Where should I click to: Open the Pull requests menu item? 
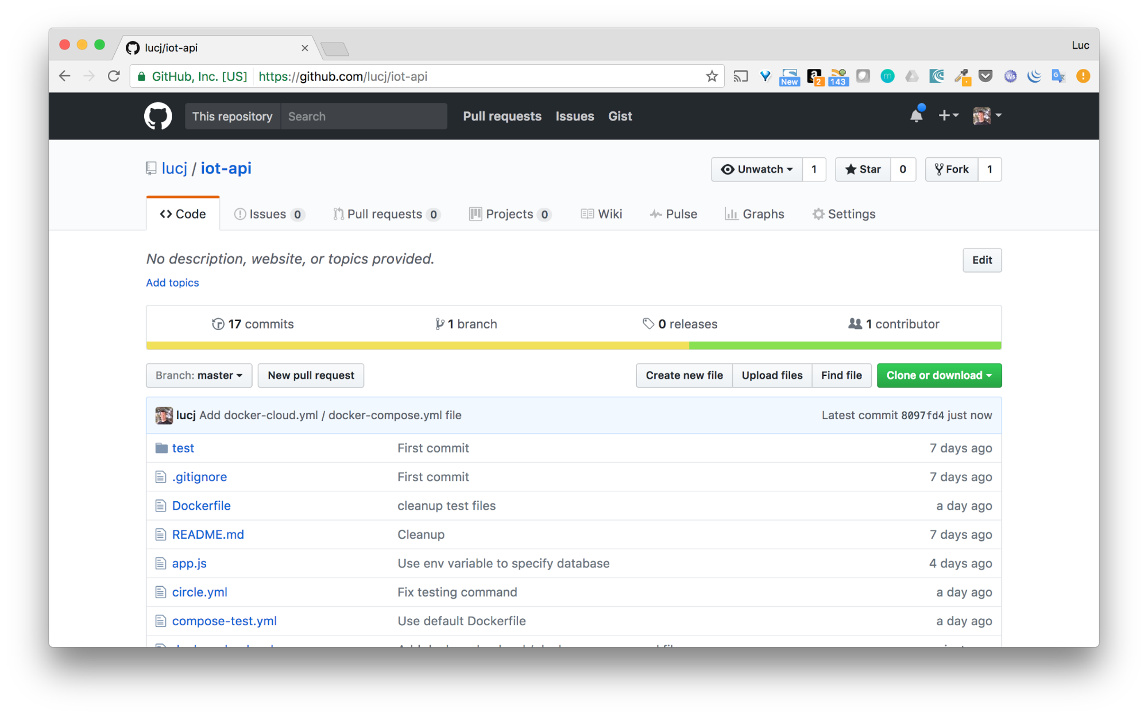point(501,116)
